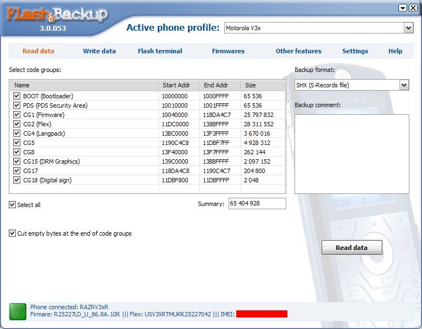The image size is (422, 329).
Task: Open the Active phone profile dropdown arrow
Action: pos(408,28)
